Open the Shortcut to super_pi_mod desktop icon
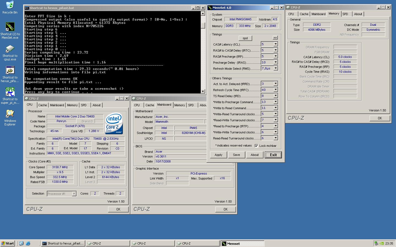 point(10,96)
